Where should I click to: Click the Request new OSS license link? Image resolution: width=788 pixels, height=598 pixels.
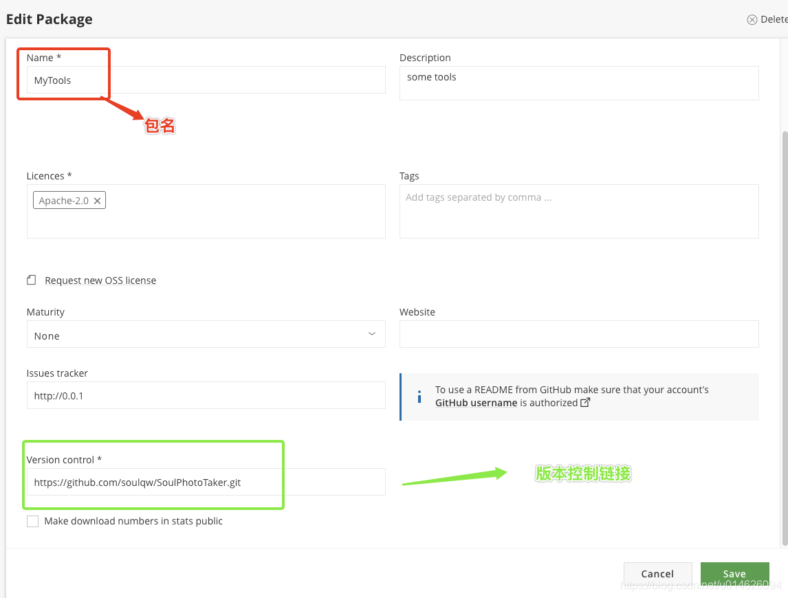click(100, 280)
